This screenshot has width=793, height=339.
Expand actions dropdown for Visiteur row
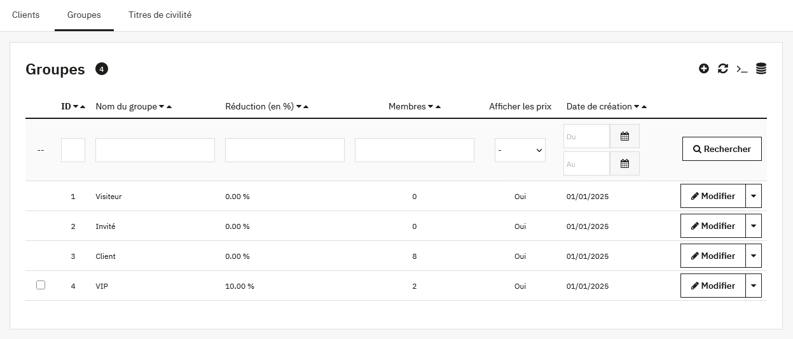[754, 197]
